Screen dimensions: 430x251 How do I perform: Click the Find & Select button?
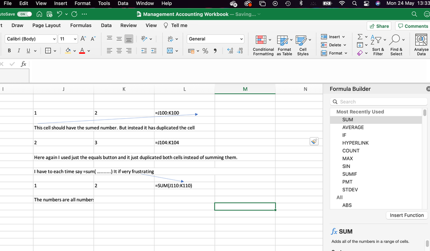pyautogui.click(x=396, y=46)
